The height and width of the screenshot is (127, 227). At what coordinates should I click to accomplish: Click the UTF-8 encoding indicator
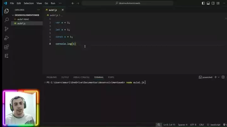click(193, 124)
